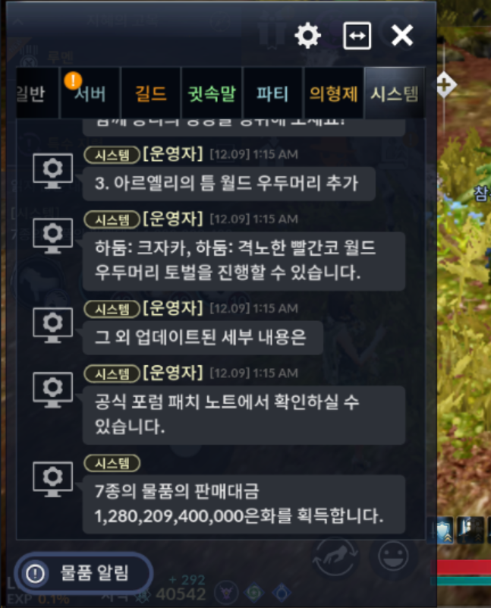Select the 길드 chat tab

click(x=151, y=93)
